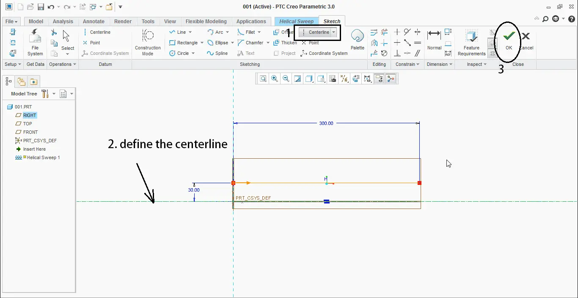578x298 pixels.
Task: Open the sketch Palette
Action: (358, 40)
